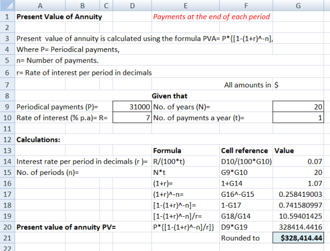Click the 'G9*G10' reference cell
Viewport: 330px width, 251px height.
[x=235, y=173]
